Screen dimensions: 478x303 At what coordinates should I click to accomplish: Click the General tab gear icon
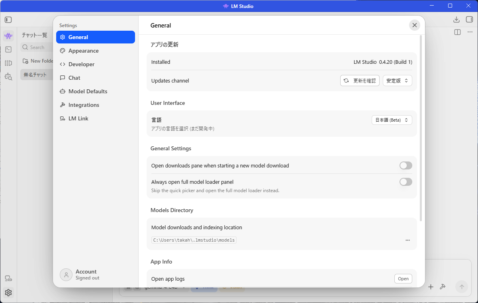[x=63, y=37]
